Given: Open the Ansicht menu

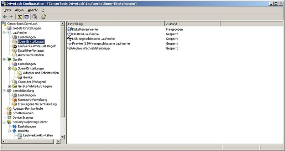Looking at the screenshot, I should coord(33,10).
